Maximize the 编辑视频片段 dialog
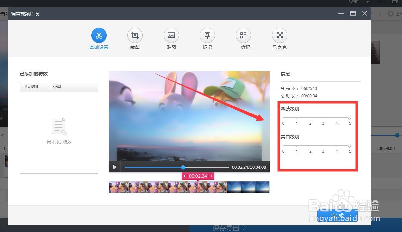This screenshot has width=402, height=232. click(x=353, y=13)
